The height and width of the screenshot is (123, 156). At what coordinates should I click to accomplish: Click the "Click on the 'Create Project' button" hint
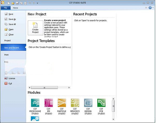[50, 47]
